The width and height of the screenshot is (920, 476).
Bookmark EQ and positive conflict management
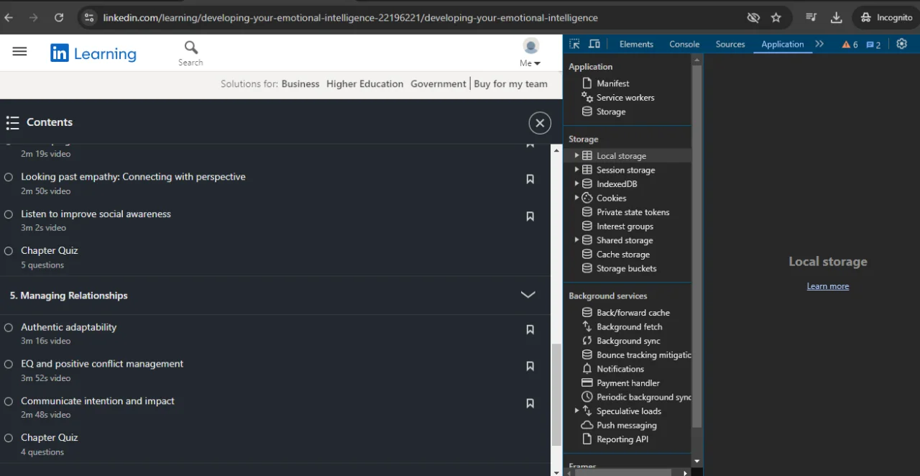point(530,366)
